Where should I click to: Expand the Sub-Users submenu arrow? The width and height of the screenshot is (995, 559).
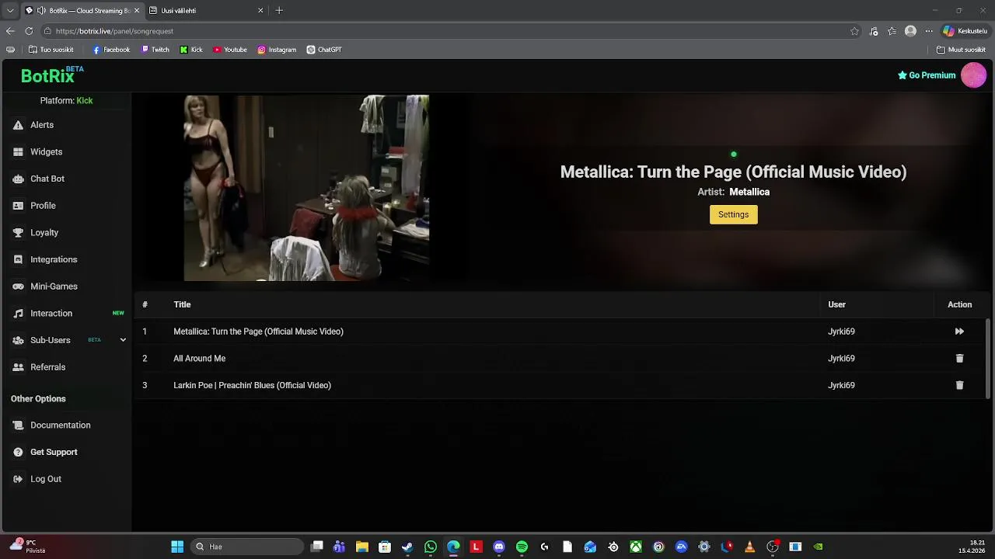(122, 340)
